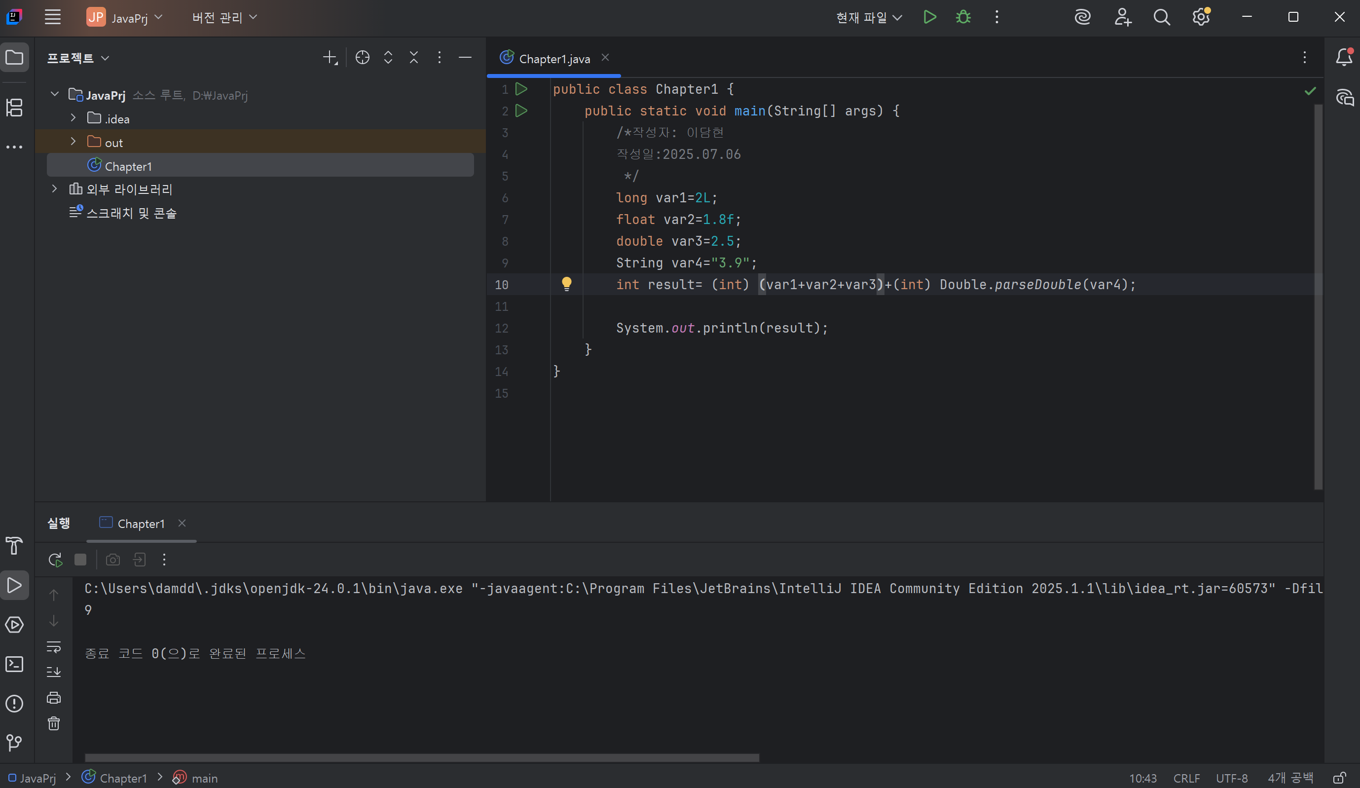Viewport: 1360px width, 788px height.
Task: Click CRLF line separator in status bar
Action: (1186, 778)
